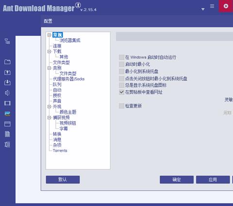Toggle the 总是显示系统托盘图标 checkbox
Viewport: 233px width, 206px height.
121,85
